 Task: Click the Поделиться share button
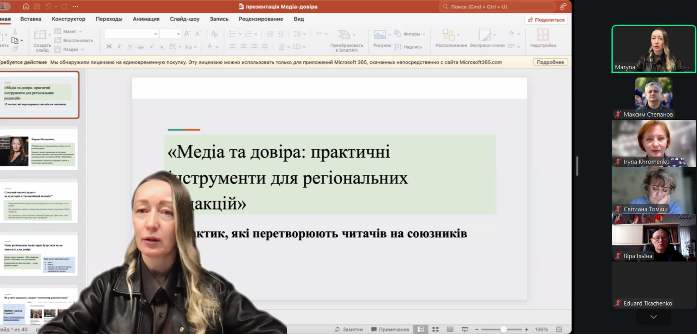[545, 19]
